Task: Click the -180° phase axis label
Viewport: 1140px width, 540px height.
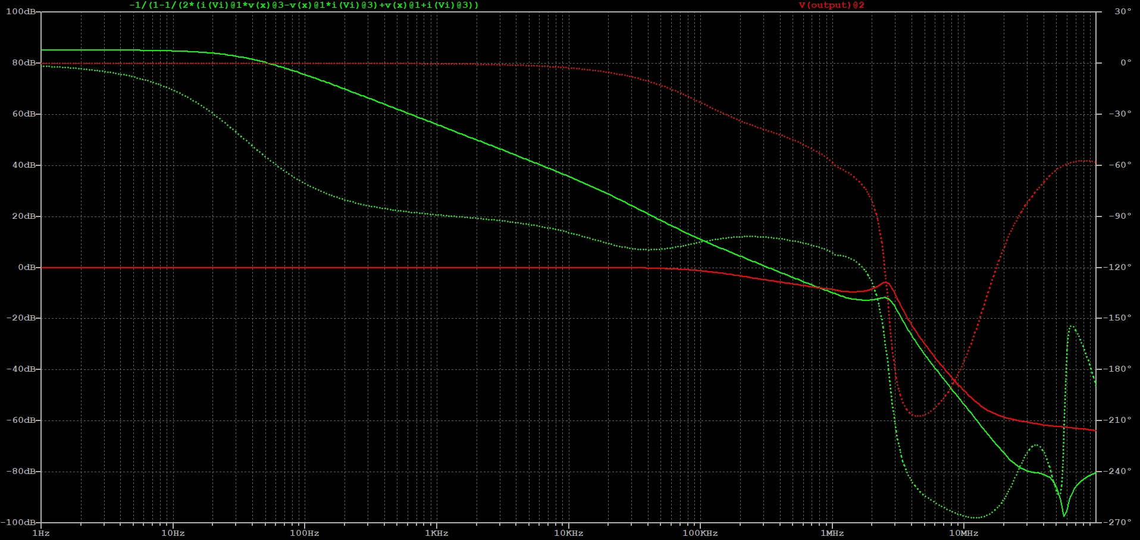Action: point(1119,369)
